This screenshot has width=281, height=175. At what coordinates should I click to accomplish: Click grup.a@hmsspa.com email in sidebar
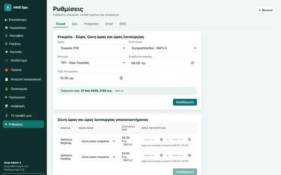(x=16, y=166)
